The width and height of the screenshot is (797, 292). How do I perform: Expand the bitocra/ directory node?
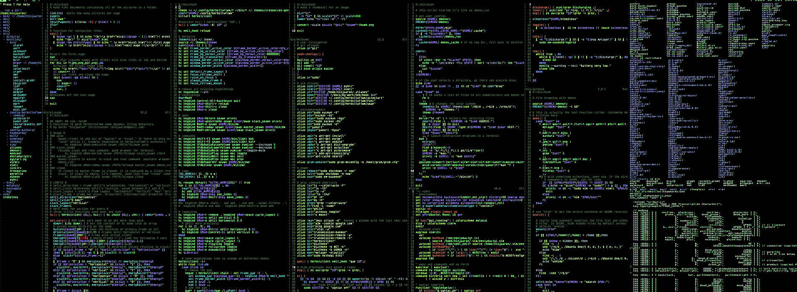13,36
